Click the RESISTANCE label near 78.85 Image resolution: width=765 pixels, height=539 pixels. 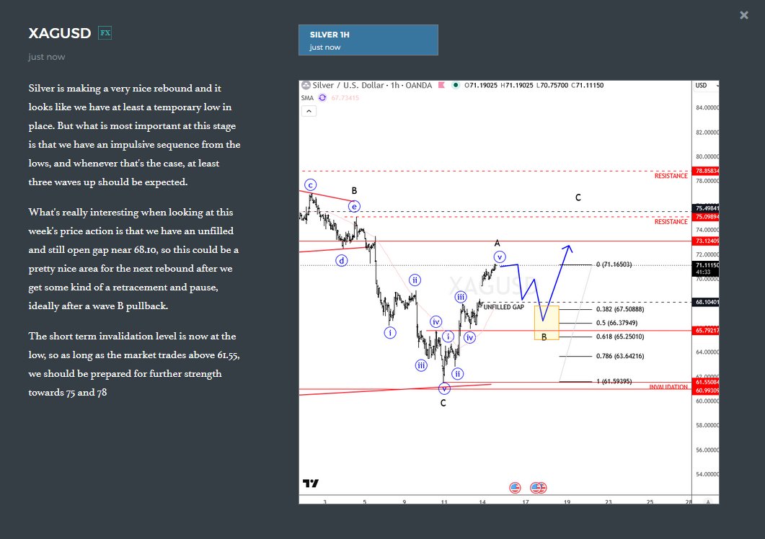[x=671, y=176]
